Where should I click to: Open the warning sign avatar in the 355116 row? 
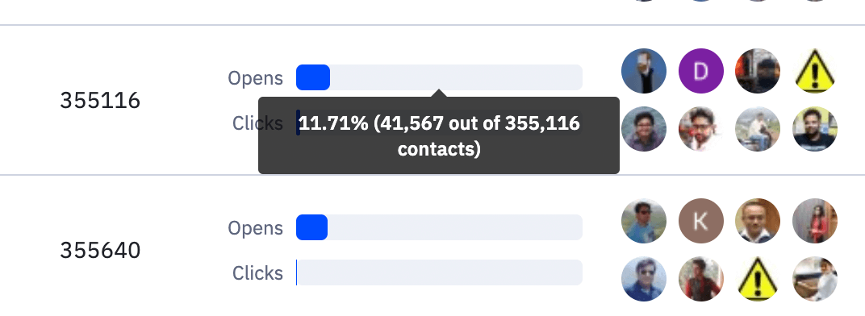pos(815,71)
